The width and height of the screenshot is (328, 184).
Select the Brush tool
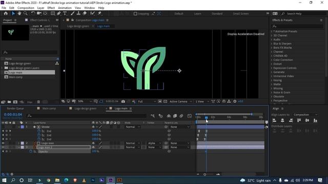[x=72, y=13]
